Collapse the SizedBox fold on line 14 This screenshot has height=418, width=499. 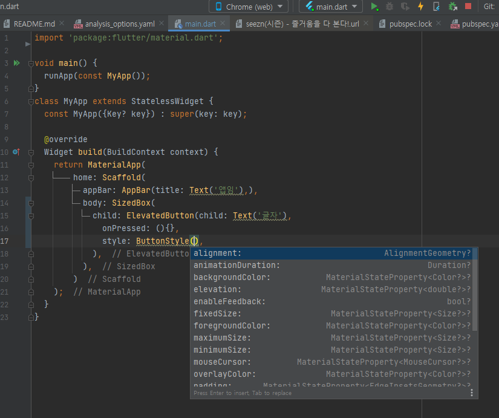[31, 203]
